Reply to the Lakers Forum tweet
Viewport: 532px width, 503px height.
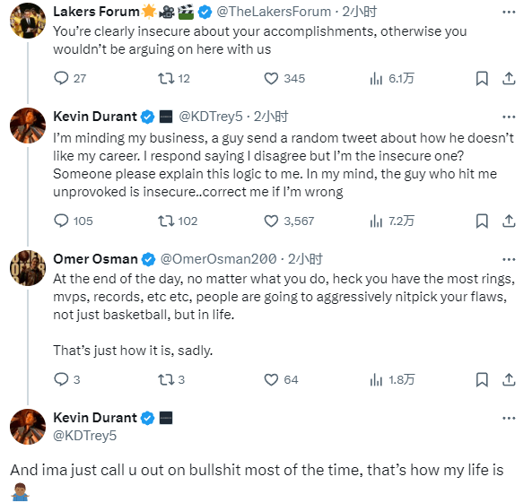click(61, 78)
